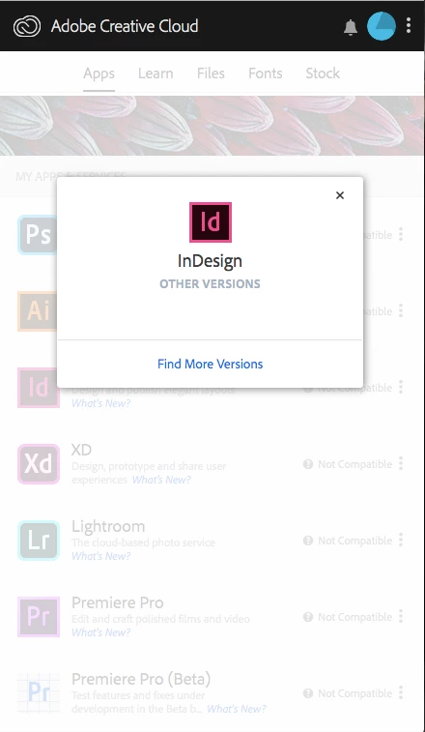Viewport: 425px width, 732px height.
Task: Click the Photoshop app icon
Action: pyautogui.click(x=38, y=235)
